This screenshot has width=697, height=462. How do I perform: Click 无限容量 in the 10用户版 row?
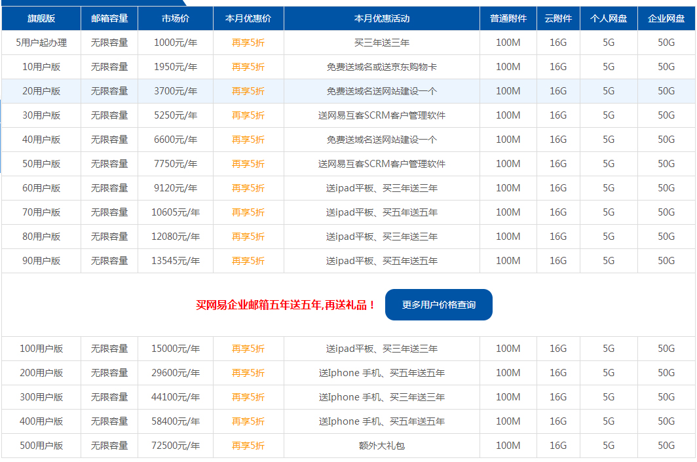[x=109, y=67]
